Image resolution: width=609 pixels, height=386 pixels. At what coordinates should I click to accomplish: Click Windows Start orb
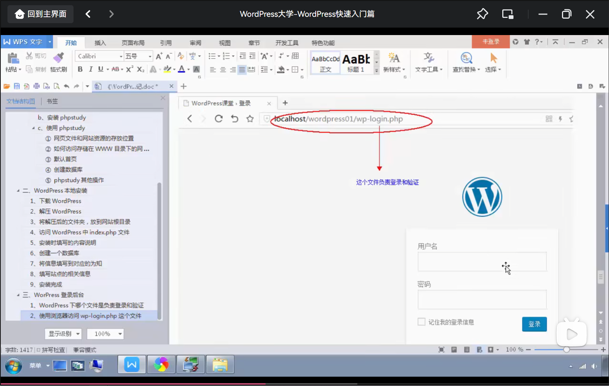click(x=13, y=366)
